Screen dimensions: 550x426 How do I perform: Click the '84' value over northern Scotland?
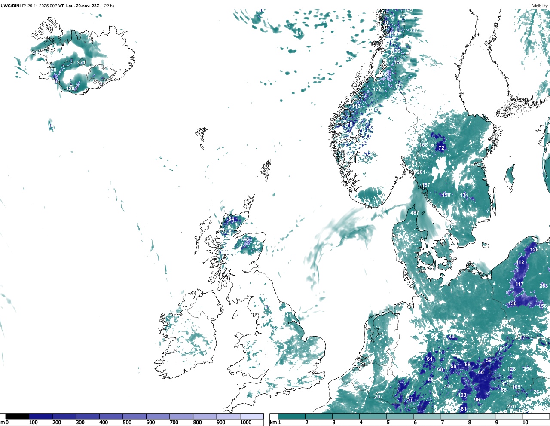click(231, 219)
